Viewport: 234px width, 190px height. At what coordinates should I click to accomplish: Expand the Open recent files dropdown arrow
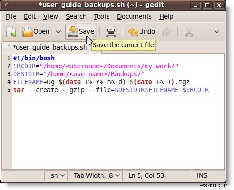pyautogui.click(x=58, y=32)
